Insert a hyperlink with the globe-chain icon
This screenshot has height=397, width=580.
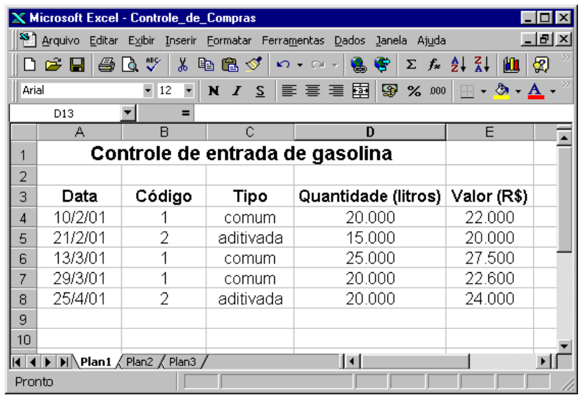(x=358, y=65)
